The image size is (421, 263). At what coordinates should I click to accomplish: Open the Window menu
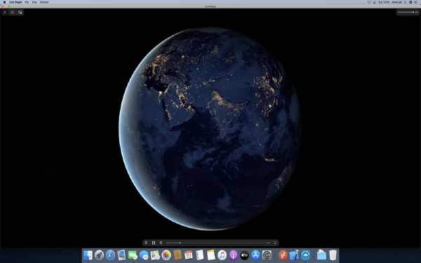(x=44, y=2)
